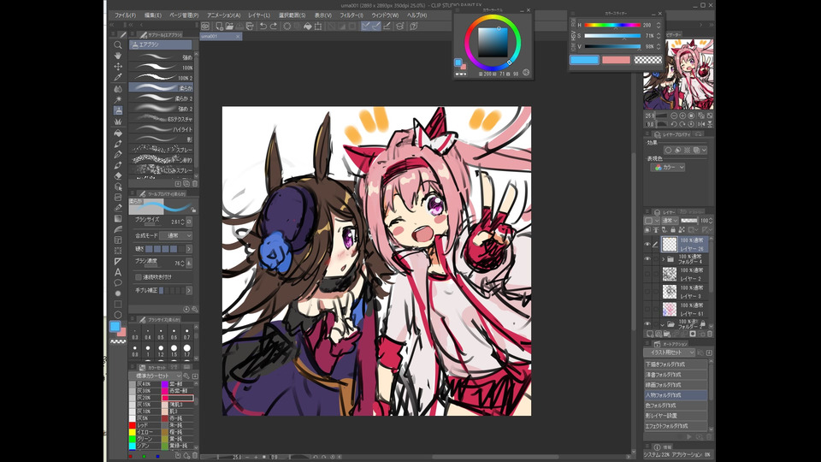The image size is (821, 462).
Task: Choose the スプレー sub tool
Action: (162, 150)
